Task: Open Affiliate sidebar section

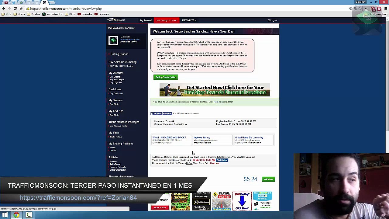Action: [113, 157]
